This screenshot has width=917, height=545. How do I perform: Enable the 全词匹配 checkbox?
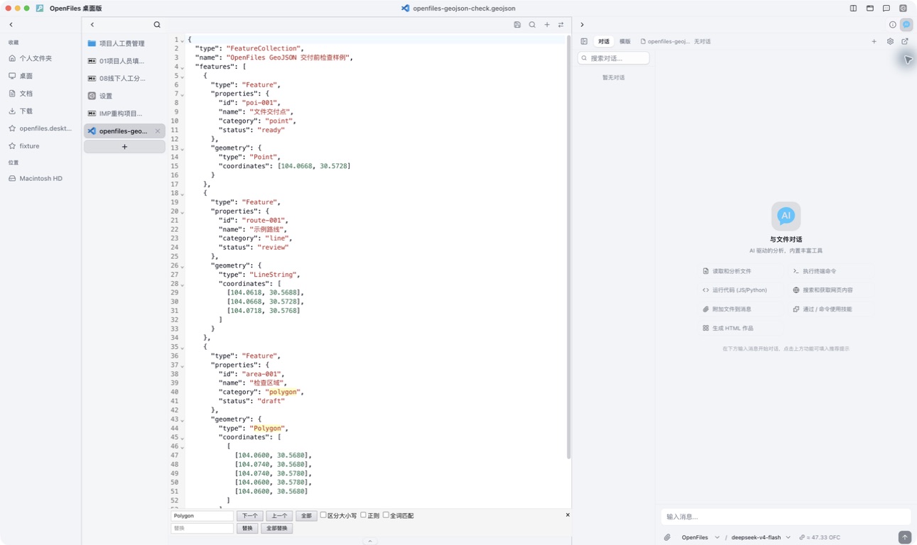(386, 515)
